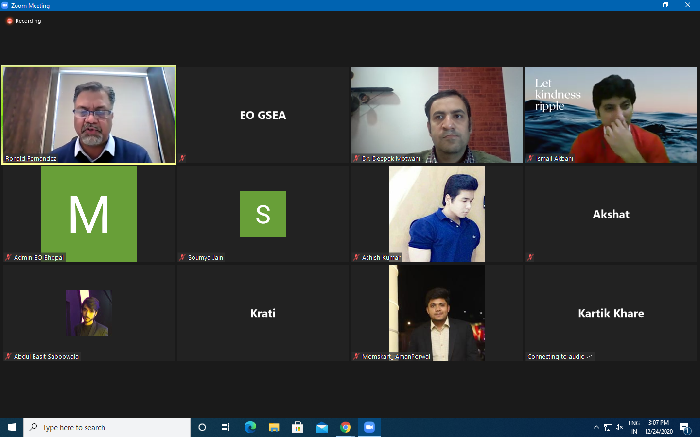Select Abdul Basit Saboowala's profile photo
The width and height of the screenshot is (700, 437).
point(88,313)
